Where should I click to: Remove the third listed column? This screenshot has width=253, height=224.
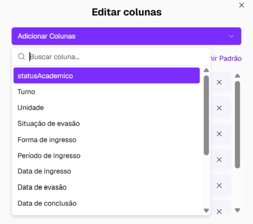219,134
